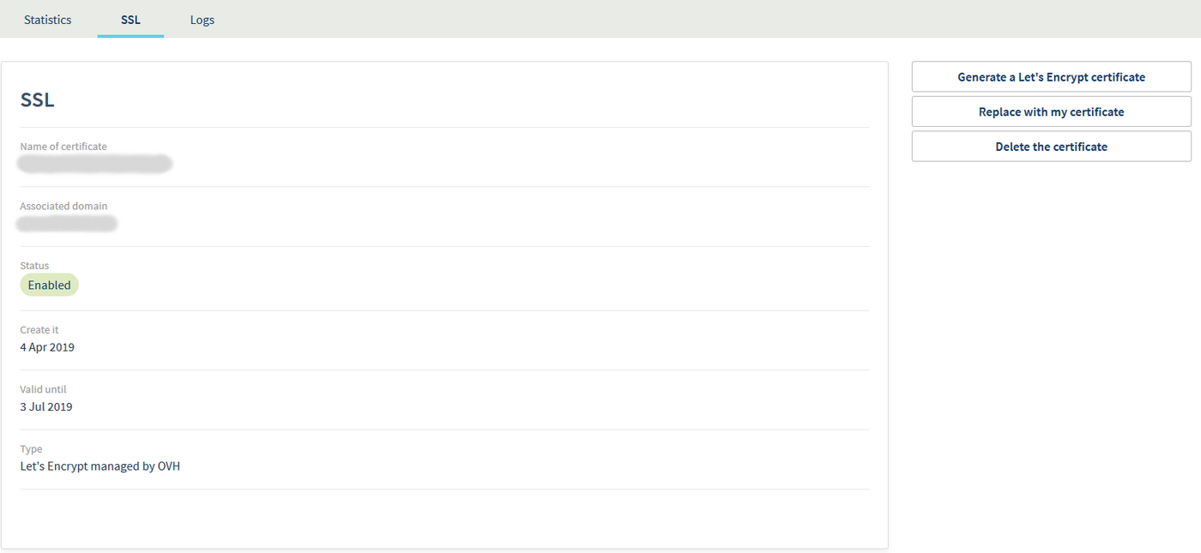Select the 4 Apr 2019 creation date
This screenshot has height=553, width=1201.
point(47,346)
